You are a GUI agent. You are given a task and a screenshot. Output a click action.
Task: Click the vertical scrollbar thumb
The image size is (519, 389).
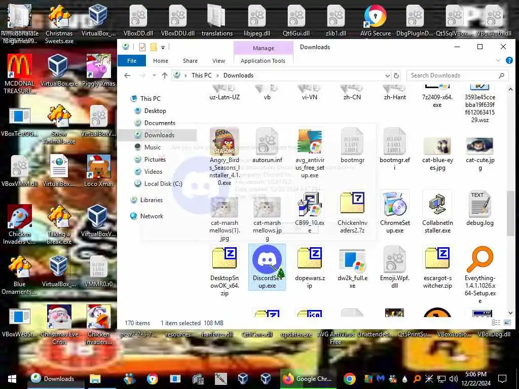pos(510,213)
